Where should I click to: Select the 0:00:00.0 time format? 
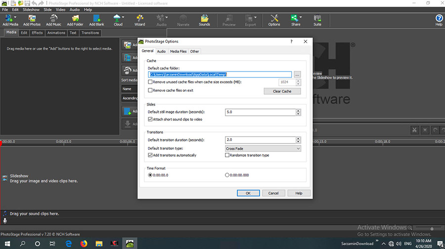[x=150, y=175]
